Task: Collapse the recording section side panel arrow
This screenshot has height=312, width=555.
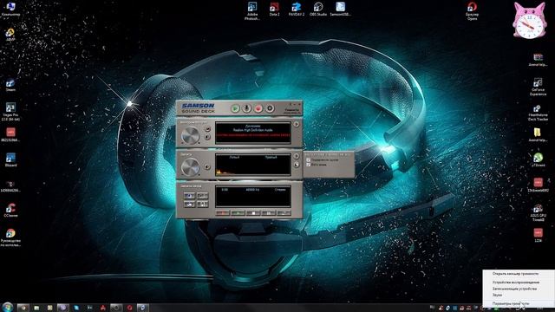Action: click(297, 156)
